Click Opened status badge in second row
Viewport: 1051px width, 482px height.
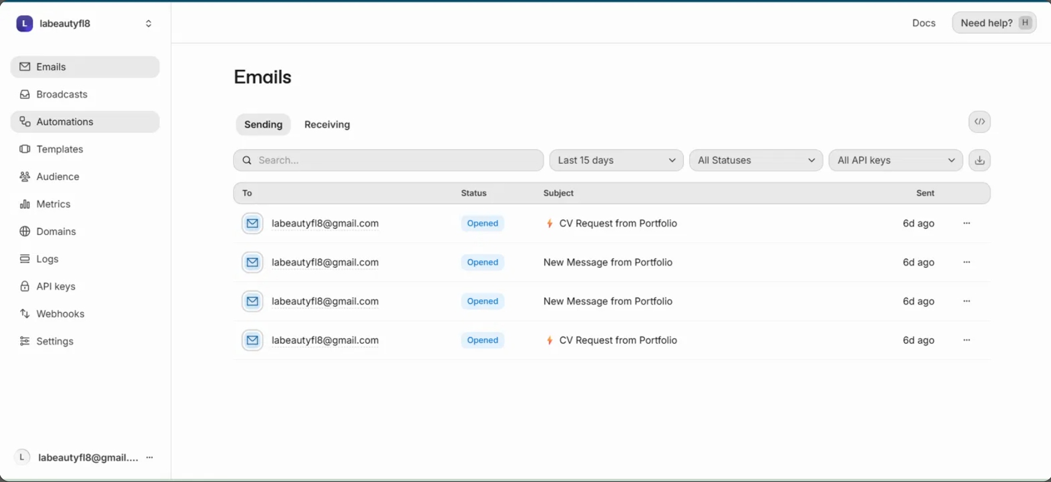[x=483, y=263]
